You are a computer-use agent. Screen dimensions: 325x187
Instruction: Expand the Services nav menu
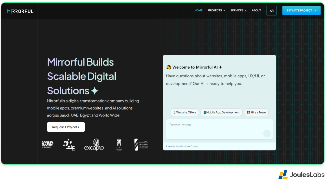pyautogui.click(x=238, y=10)
